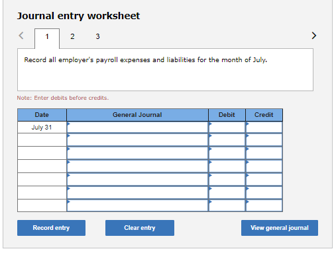Viewport: 336px width, 255px height.
Task: Go to the next journal entry with the right chevron
Action: (313, 36)
